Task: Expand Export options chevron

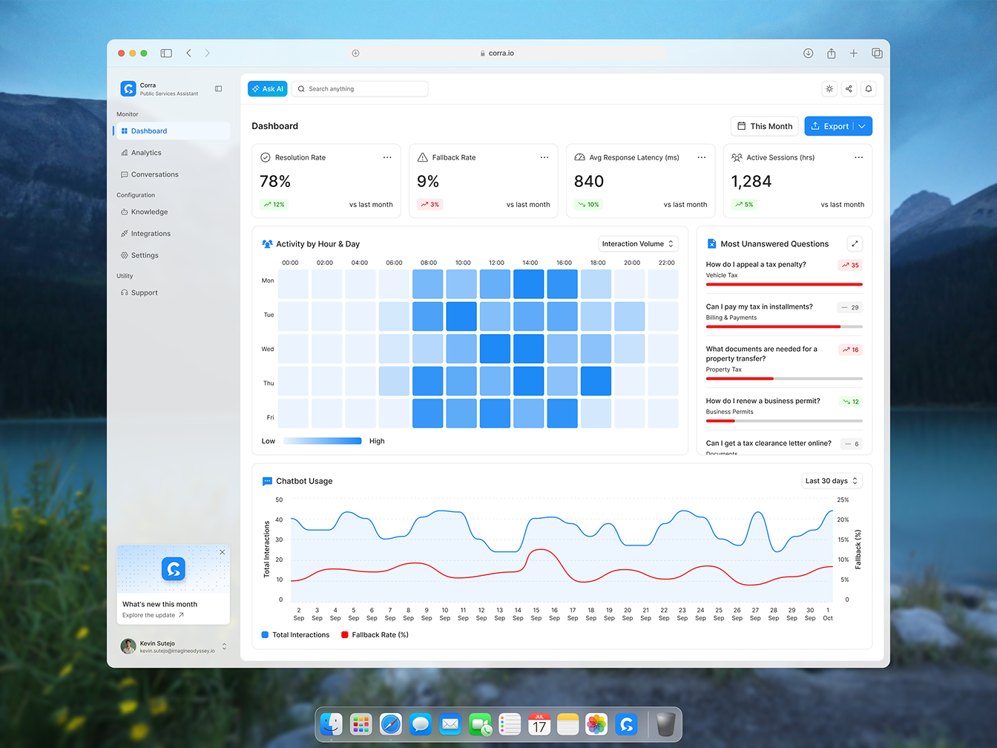Action: pyautogui.click(x=862, y=126)
